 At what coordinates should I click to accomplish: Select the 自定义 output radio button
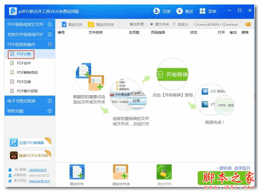point(174,24)
